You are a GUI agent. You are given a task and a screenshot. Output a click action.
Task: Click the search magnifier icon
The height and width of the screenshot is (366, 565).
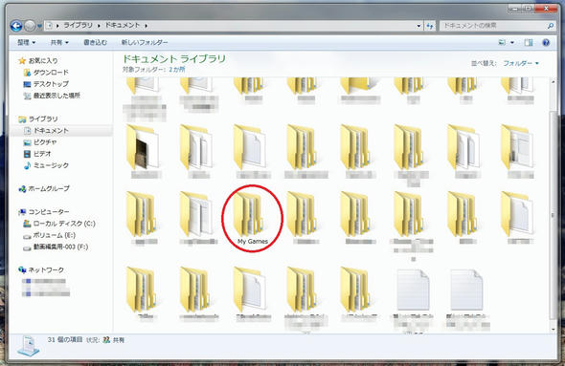[551, 26]
